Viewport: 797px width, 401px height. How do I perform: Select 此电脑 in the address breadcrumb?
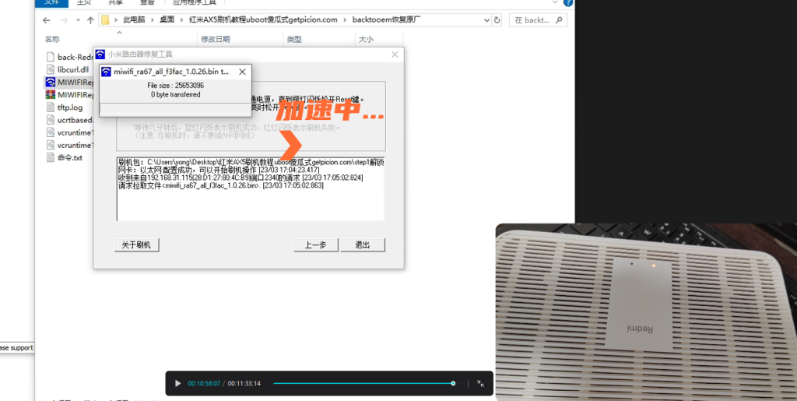point(134,20)
